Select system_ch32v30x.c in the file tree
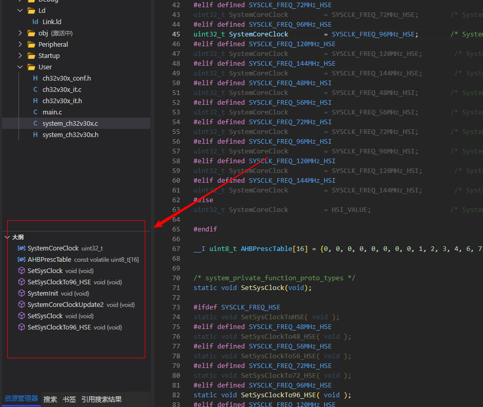Image resolution: width=483 pixels, height=407 pixels. (x=70, y=123)
